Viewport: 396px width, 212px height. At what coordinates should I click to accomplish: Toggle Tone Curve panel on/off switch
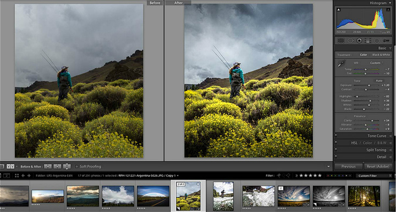click(x=336, y=136)
